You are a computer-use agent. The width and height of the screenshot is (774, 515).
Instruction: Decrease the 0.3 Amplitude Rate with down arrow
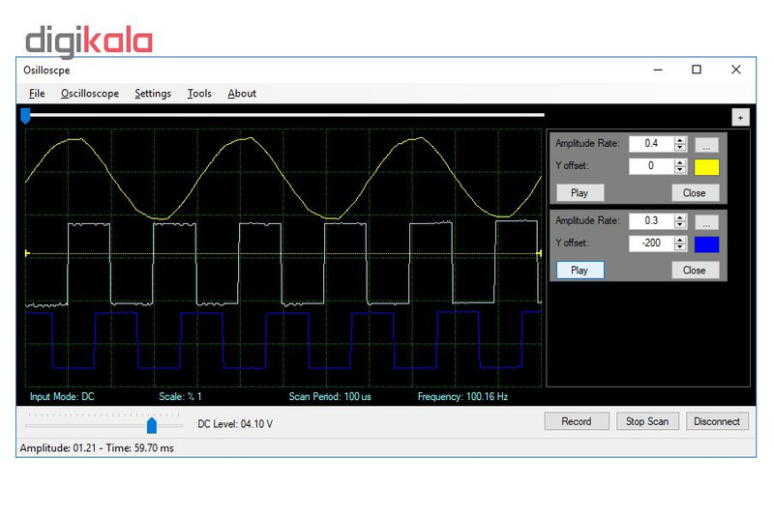point(680,225)
